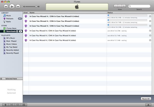Screen dimensions: 154x107
Task: Stop the 19.4 MB download
Action: click(150, 26)
